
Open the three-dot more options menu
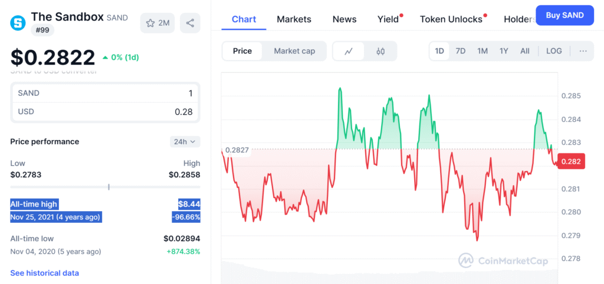[x=583, y=51]
